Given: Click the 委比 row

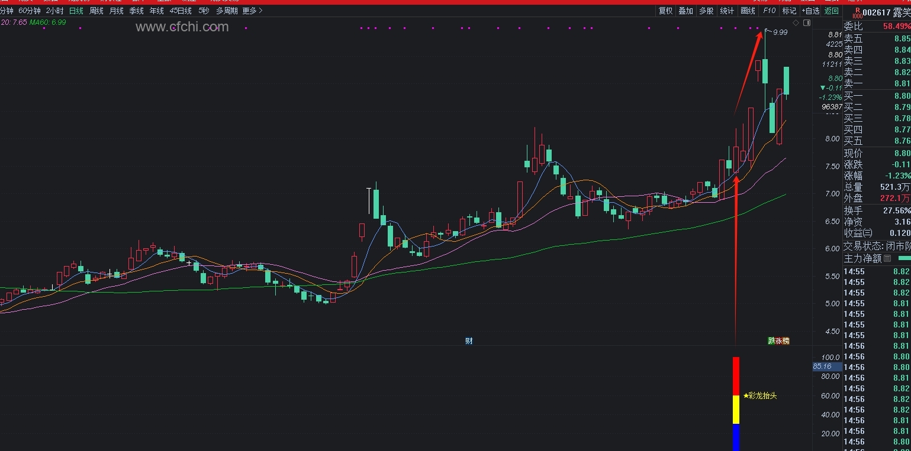Looking at the screenshot, I should tap(877, 27).
